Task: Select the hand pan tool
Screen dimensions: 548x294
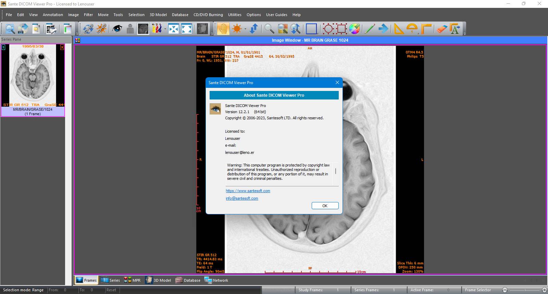Action: 223,29
